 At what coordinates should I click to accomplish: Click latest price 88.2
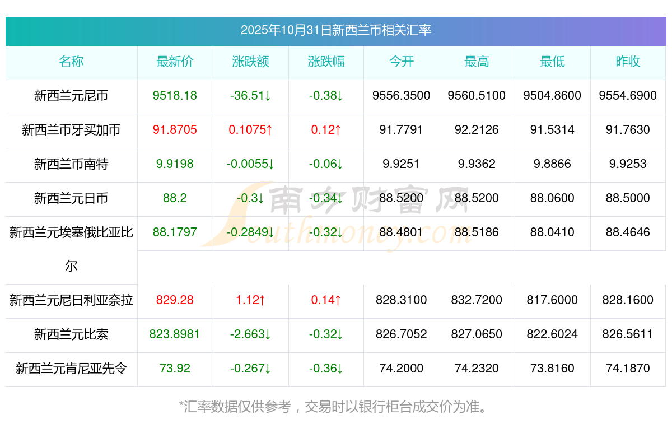pyautogui.click(x=175, y=198)
